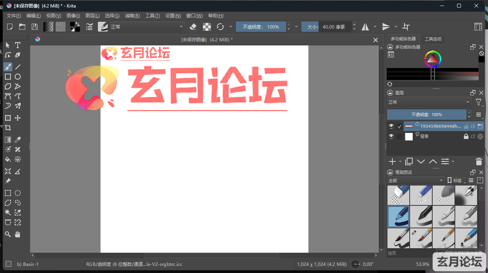The width and height of the screenshot is (488, 273).
Task: Adjust the brush 不透明度 slider in toolbar
Action: click(x=261, y=27)
